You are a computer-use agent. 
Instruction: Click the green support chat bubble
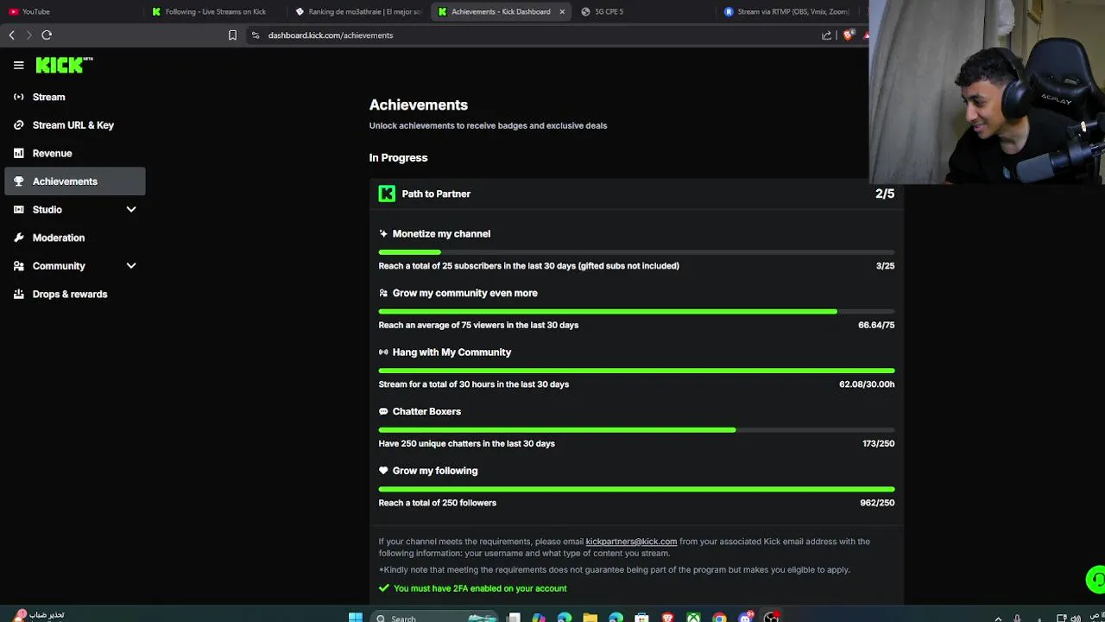coord(1096,579)
